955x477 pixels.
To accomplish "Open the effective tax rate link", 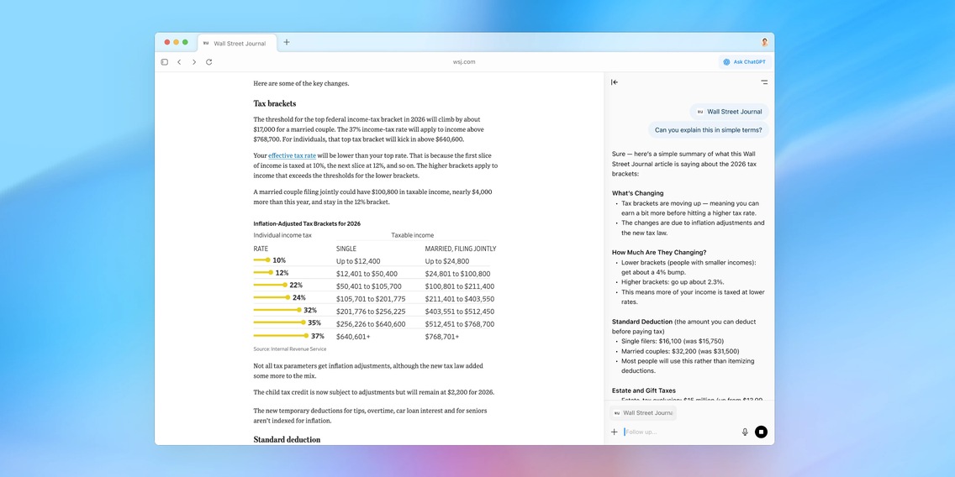I will pos(292,155).
